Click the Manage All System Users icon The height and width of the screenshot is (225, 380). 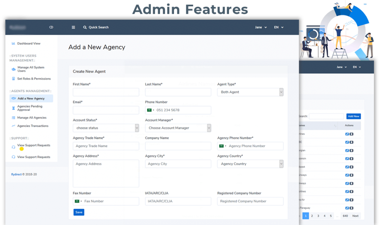[13, 69]
